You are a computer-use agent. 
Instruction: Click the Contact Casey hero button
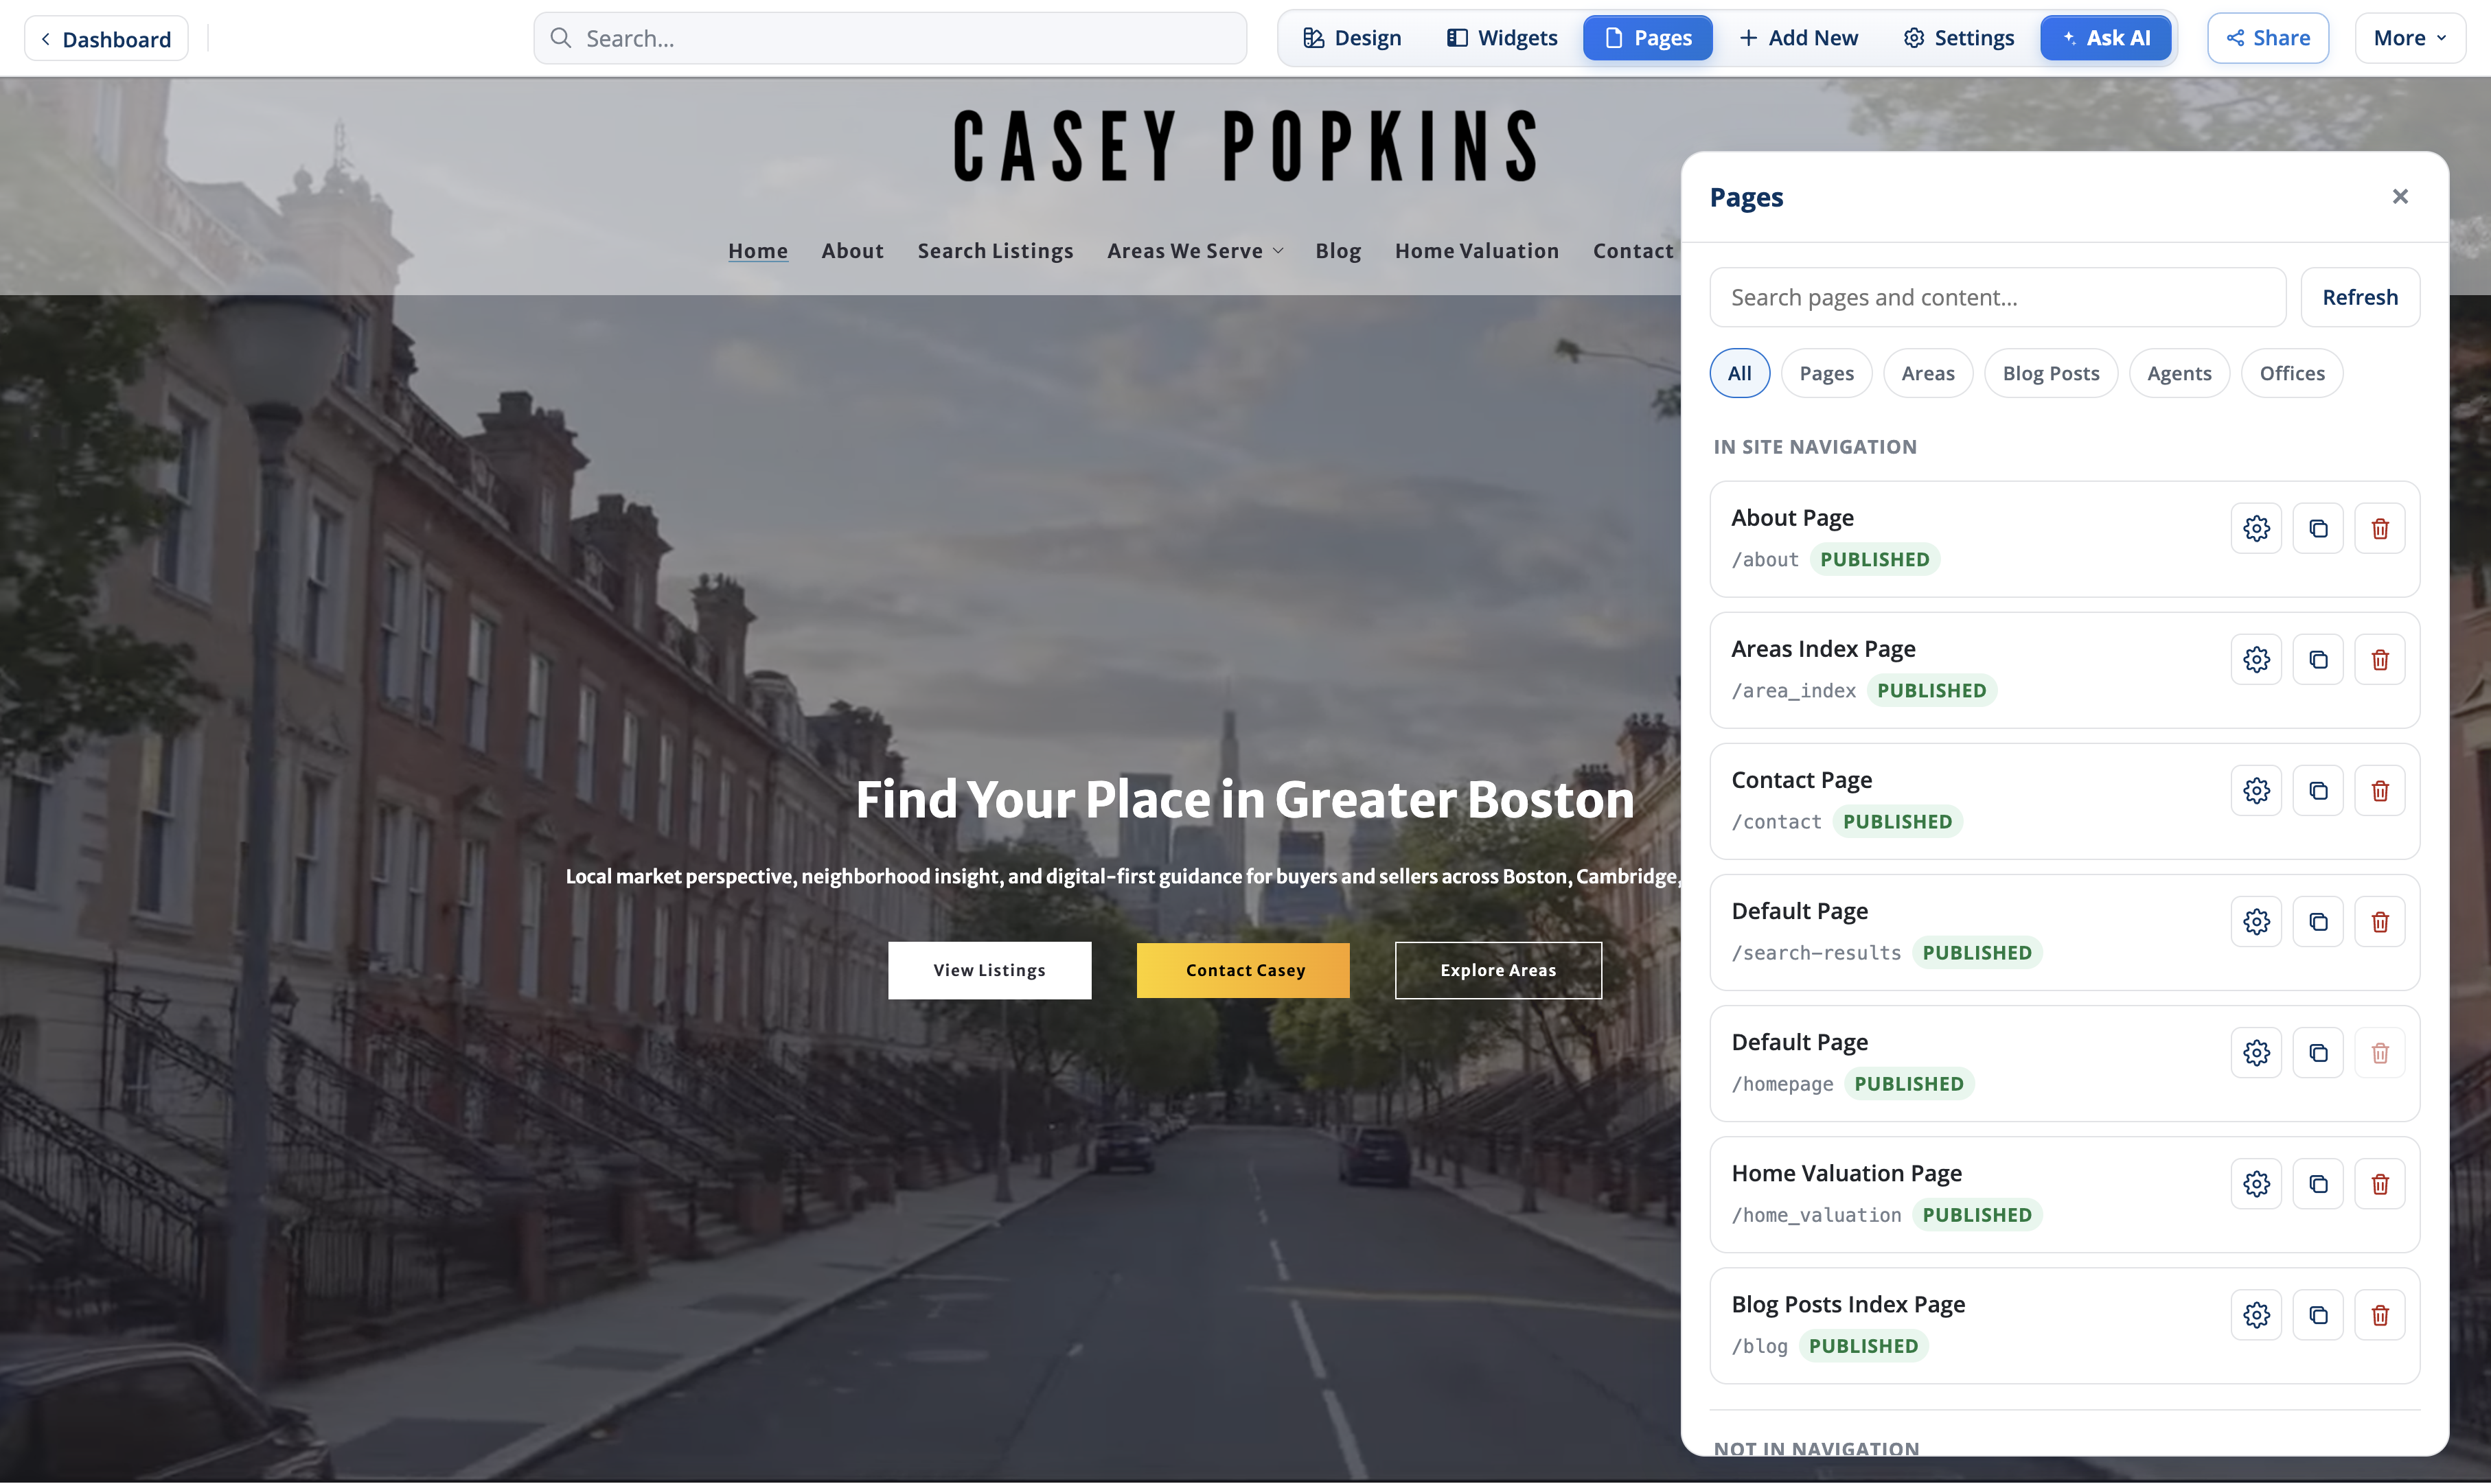[x=1243, y=970]
